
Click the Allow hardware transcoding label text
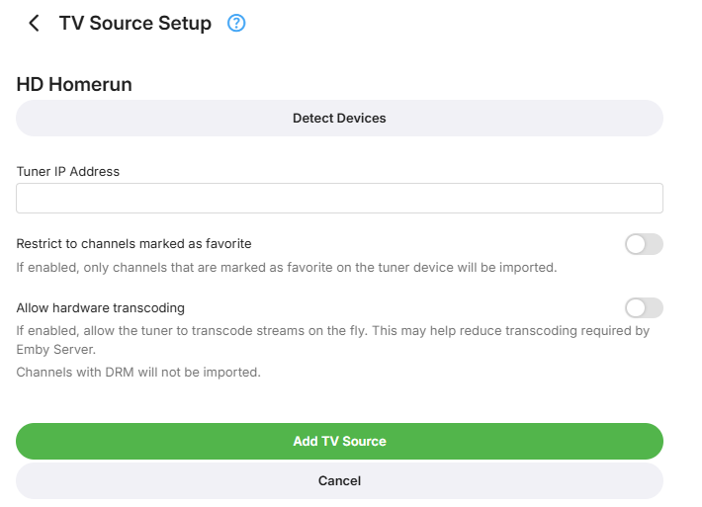click(101, 307)
